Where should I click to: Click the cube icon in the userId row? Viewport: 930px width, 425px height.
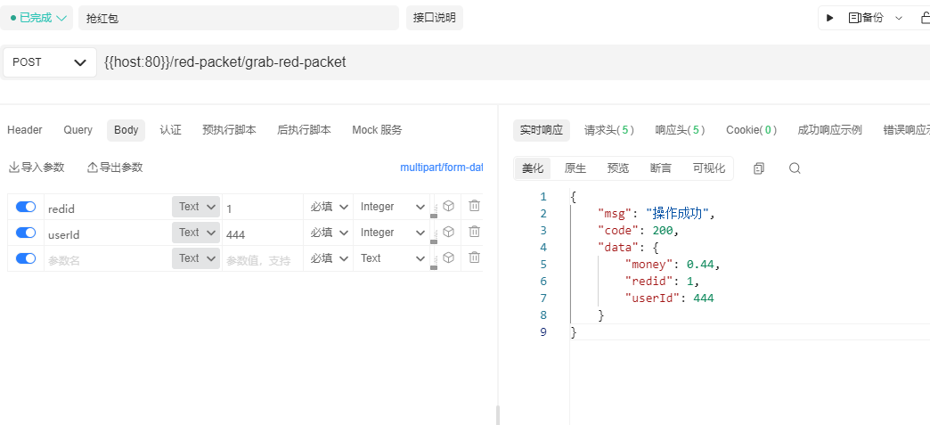click(x=449, y=232)
